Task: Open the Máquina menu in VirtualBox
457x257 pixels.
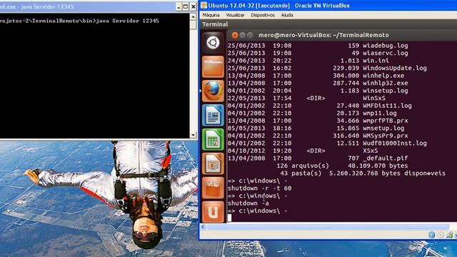Action: [x=211, y=15]
